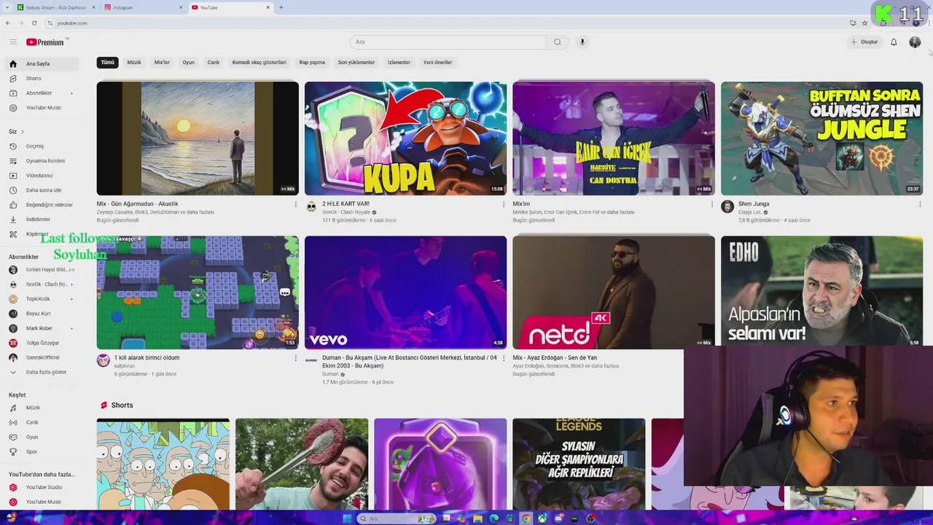Image resolution: width=933 pixels, height=525 pixels.
Task: Select the Müzik filter chip
Action: click(134, 63)
